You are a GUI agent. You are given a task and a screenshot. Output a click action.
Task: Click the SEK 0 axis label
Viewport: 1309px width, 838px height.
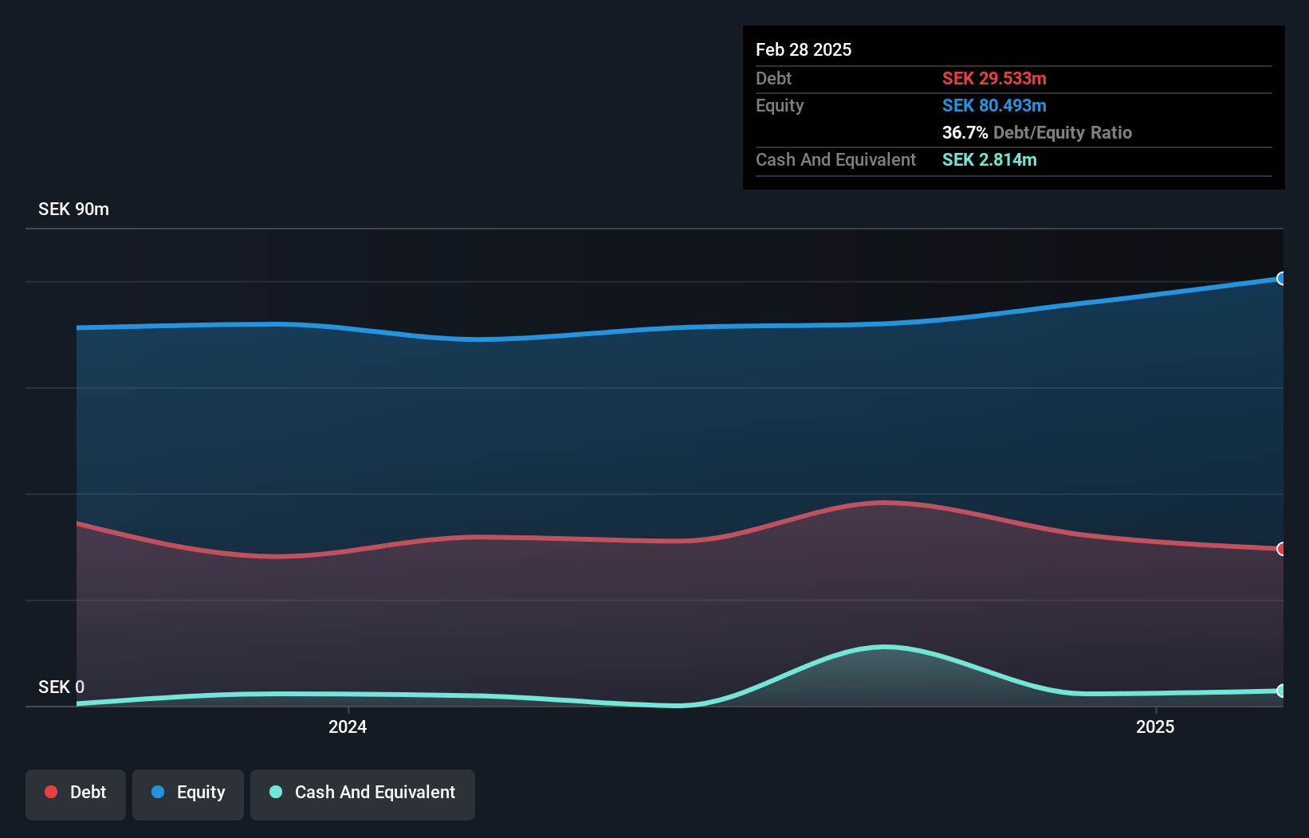(61, 687)
